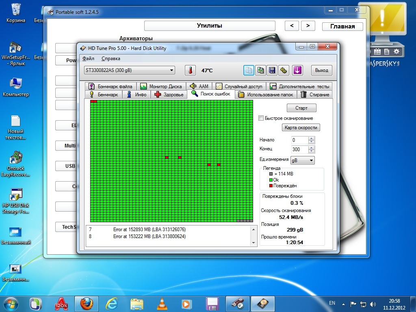Image resolution: width=416 pixels, height=312 pixels.
Task: Switch to Portable soft via USB-stick taskbar icon
Action: click(x=237, y=304)
